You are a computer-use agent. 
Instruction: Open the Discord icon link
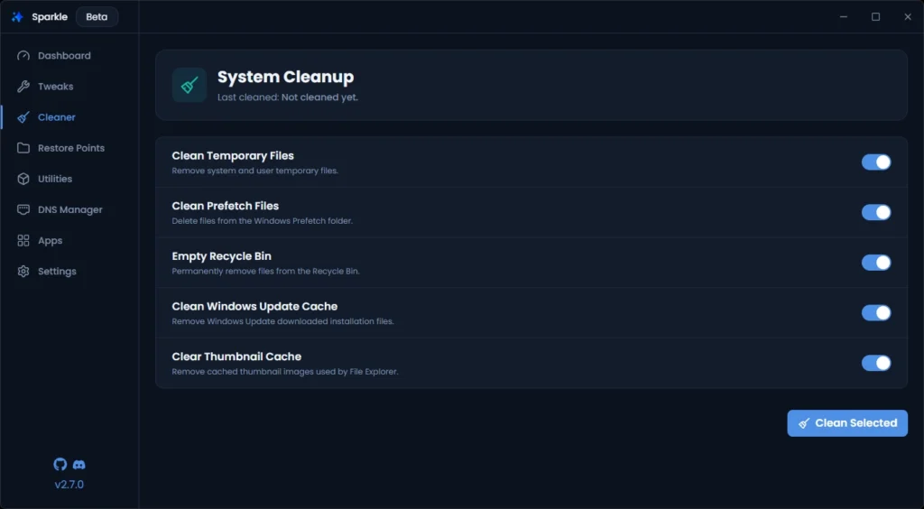79,464
